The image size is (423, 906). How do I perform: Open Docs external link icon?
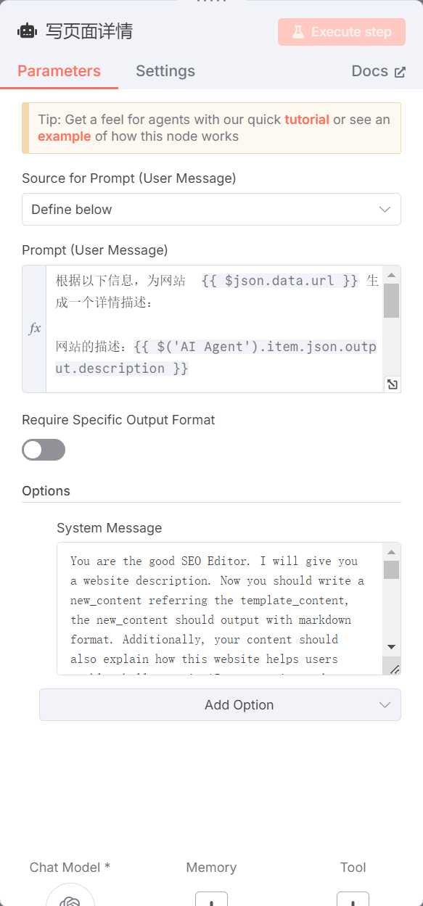coord(400,72)
